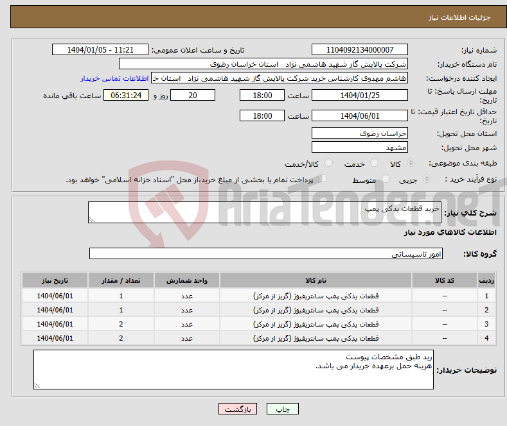Click the need date in row 4

point(55,338)
